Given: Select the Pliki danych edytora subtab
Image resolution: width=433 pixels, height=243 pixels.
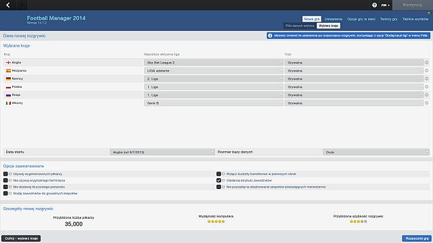Looking at the screenshot, I should [300, 26].
